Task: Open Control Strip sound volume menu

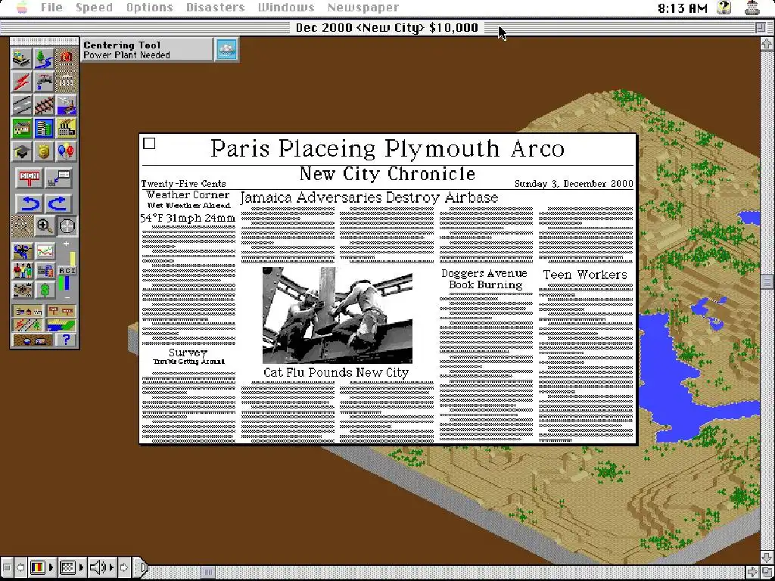Action: point(101,567)
